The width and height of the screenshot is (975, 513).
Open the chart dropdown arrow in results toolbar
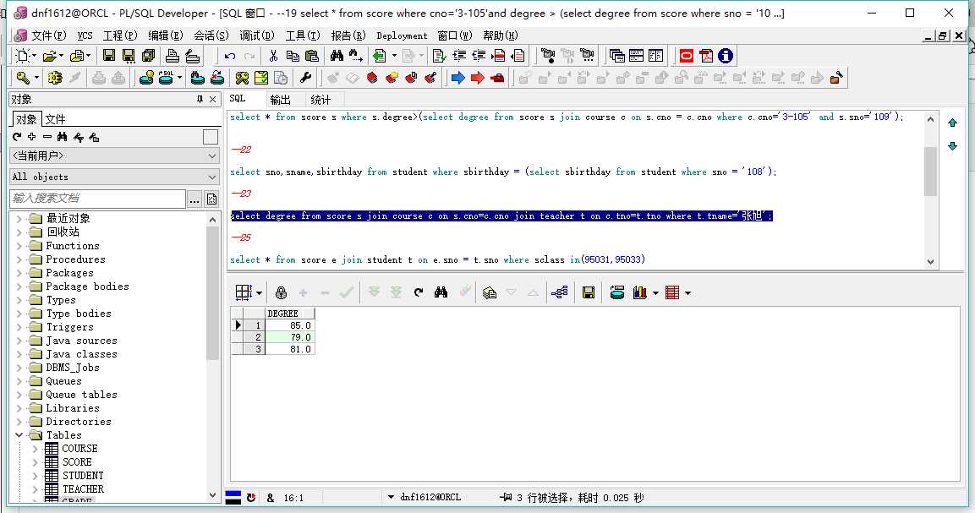click(x=655, y=293)
